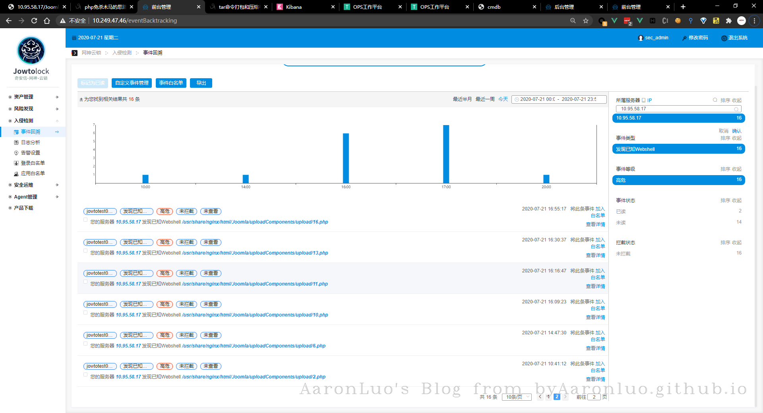
Task: Open 日志分析 in the sidebar
Action: [30, 143]
